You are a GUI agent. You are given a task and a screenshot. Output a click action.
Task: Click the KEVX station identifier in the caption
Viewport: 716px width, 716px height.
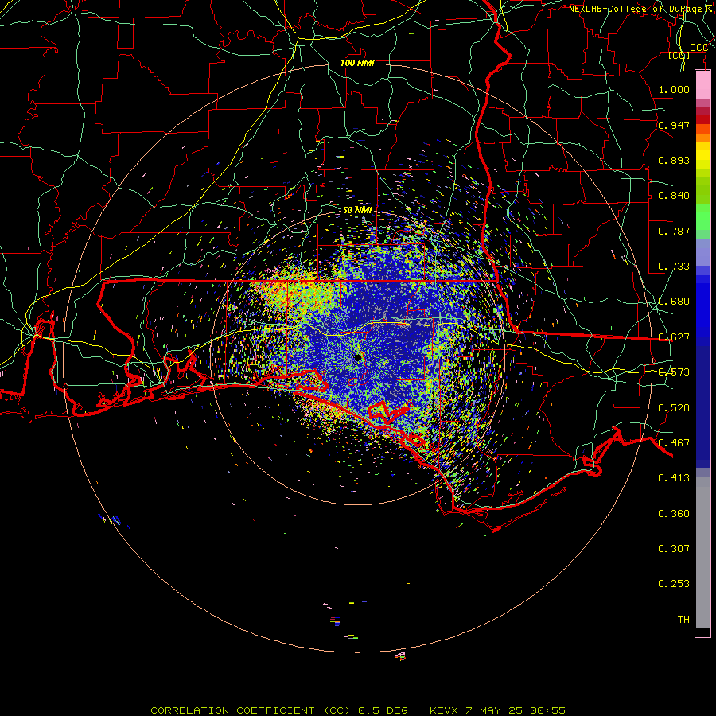tap(445, 710)
